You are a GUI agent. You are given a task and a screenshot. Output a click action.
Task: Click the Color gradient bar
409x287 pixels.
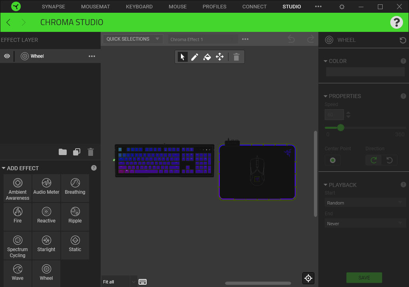click(x=365, y=72)
